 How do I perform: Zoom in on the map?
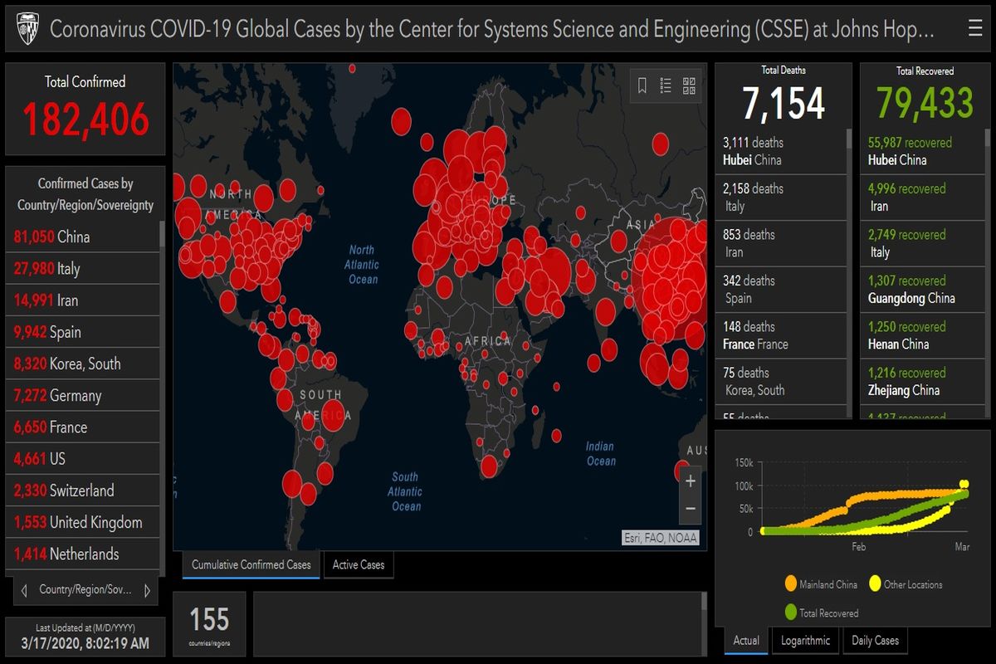pyautogui.click(x=690, y=481)
